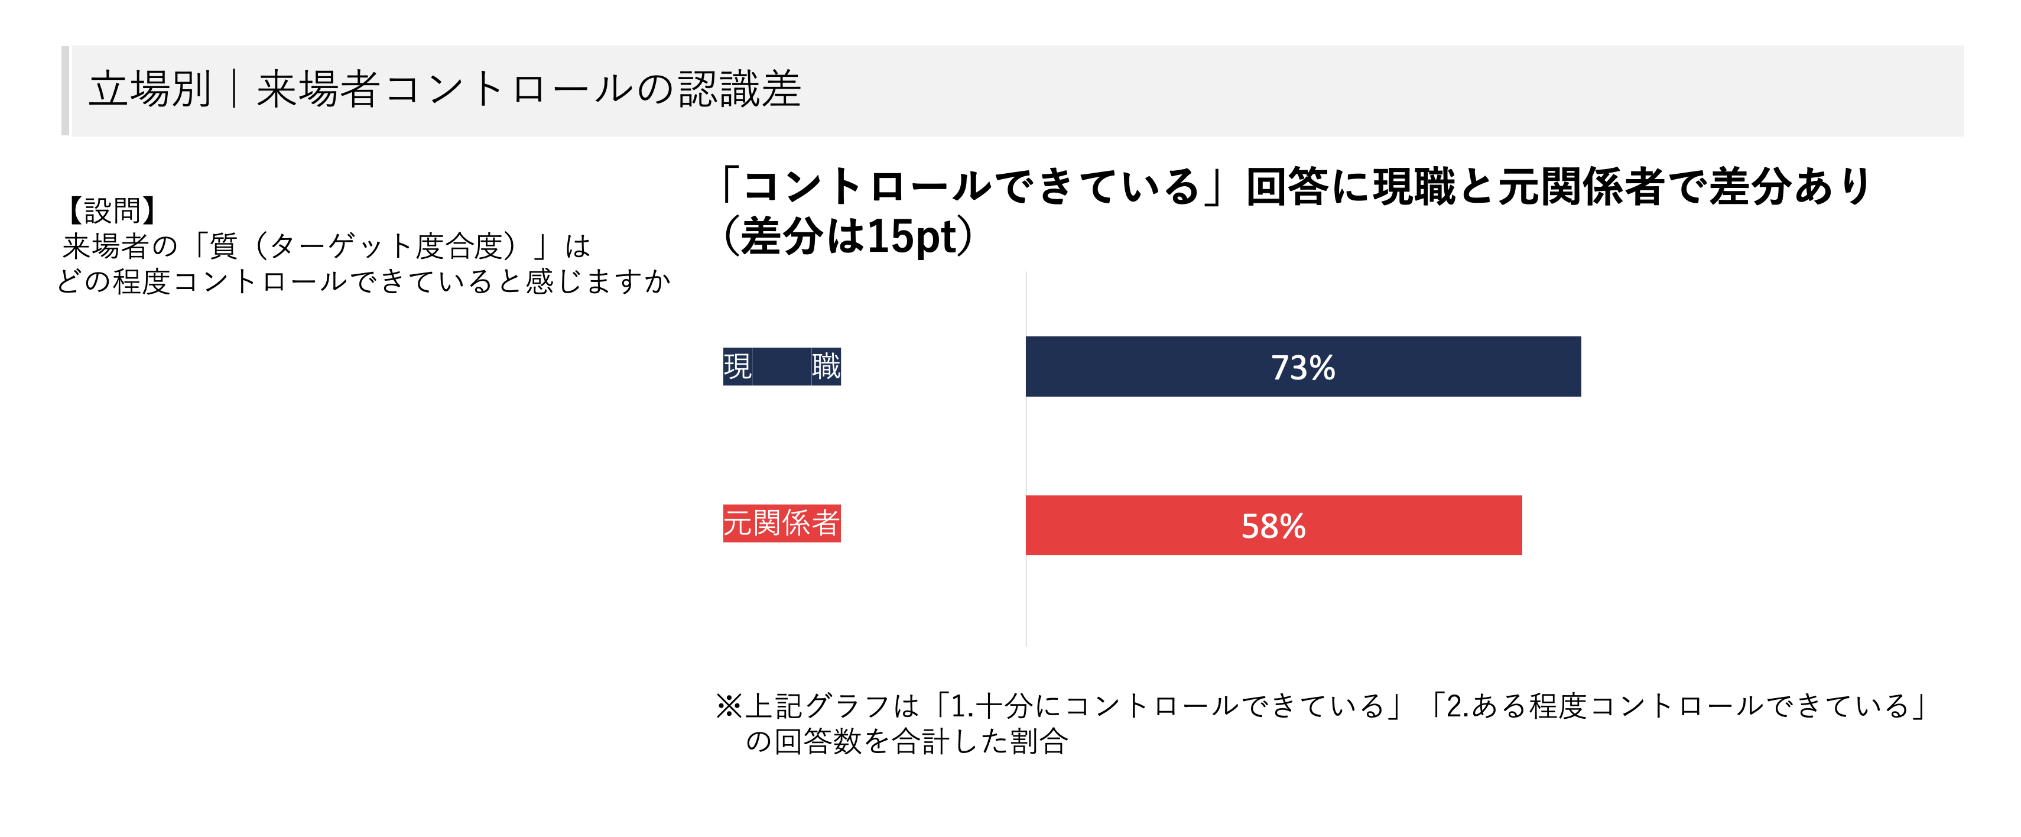Click the footnote text 上記グラフは
This screenshot has width=2021, height=837.
[831, 706]
